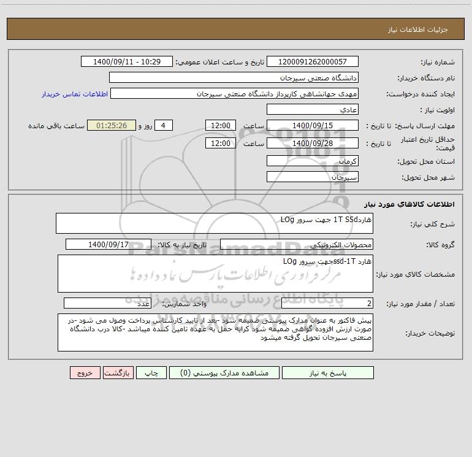Click the پاسخ به نیاز button
The image size is (472, 457).
click(x=327, y=372)
